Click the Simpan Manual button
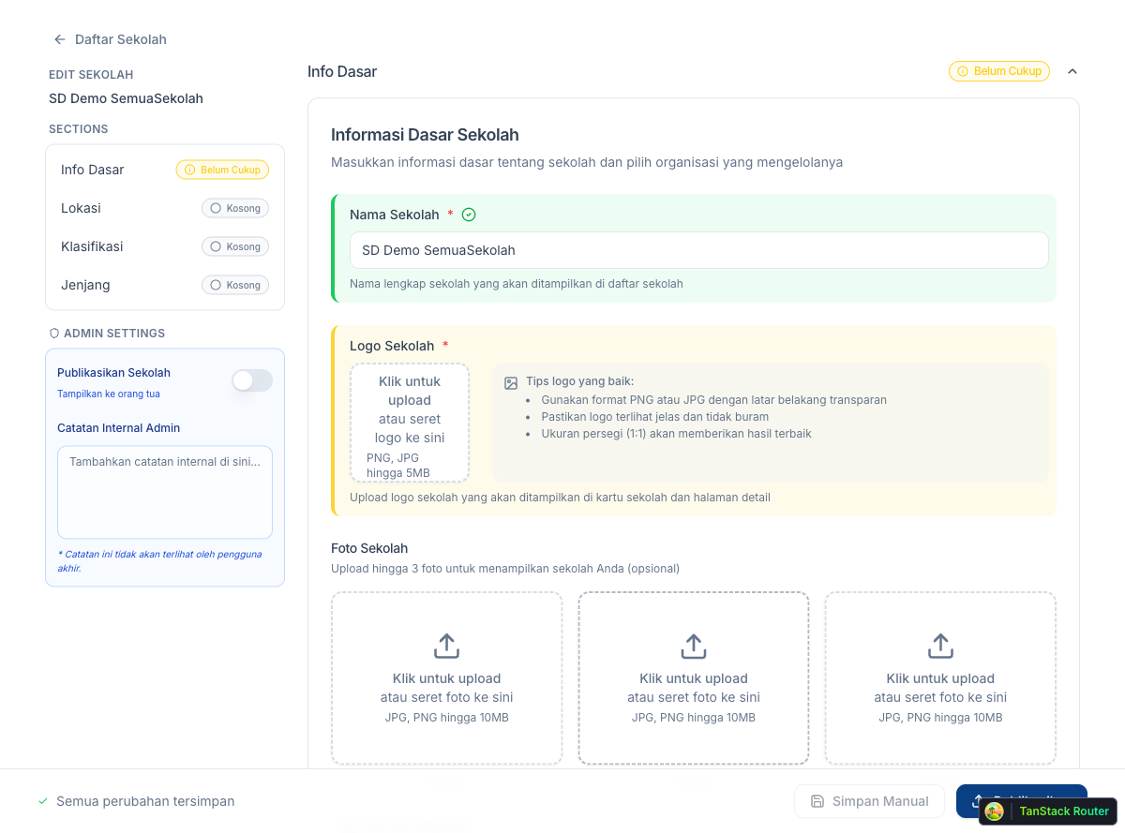 pos(869,801)
